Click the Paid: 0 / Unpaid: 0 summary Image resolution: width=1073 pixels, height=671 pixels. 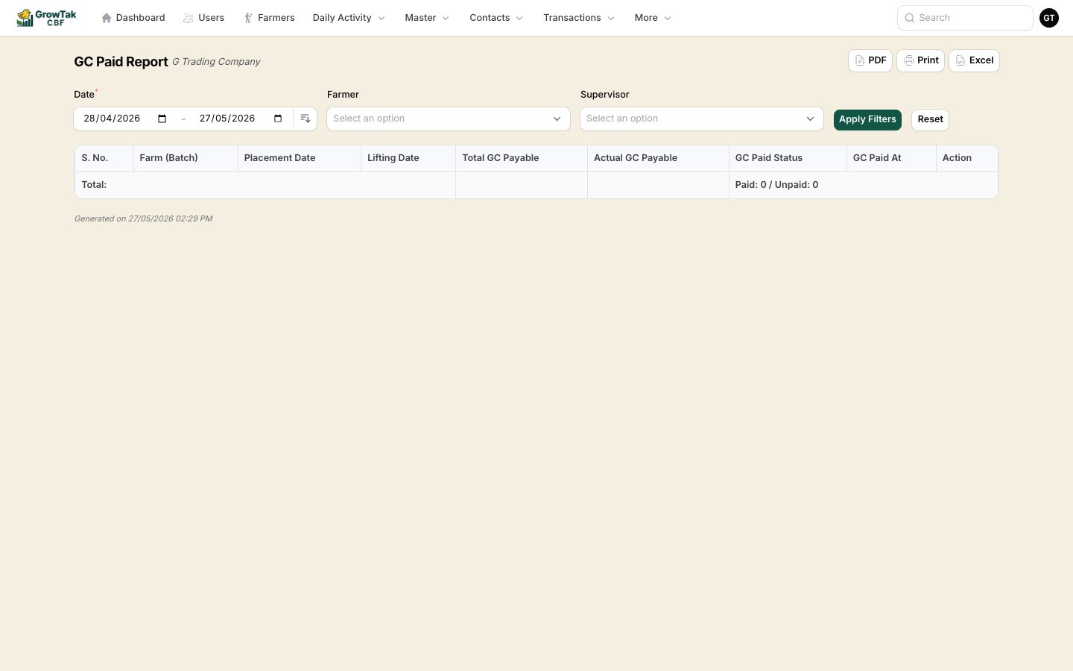[776, 185]
